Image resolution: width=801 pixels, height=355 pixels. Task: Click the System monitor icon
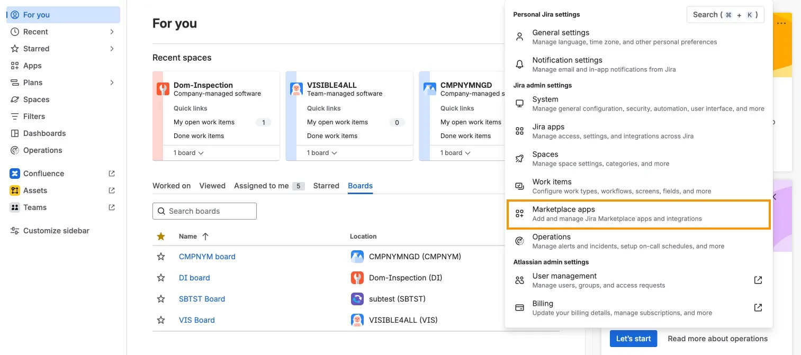pos(520,104)
